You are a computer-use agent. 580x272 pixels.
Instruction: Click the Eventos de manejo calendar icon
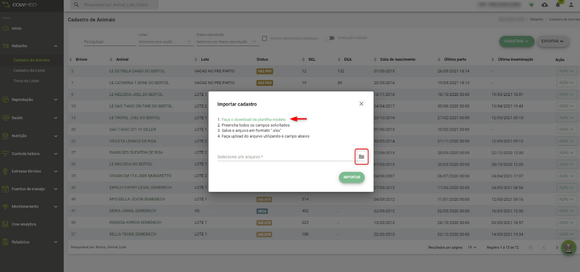[x=5, y=189]
